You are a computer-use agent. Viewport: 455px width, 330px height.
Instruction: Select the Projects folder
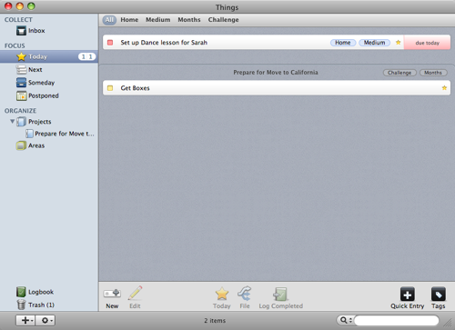point(34,122)
